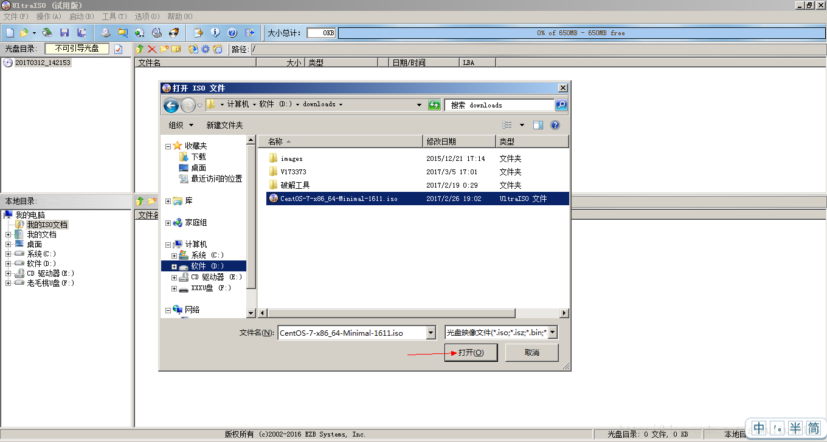Click the Save floppy-disk icon in toolbar
Image resolution: width=827 pixels, height=442 pixels.
(x=64, y=33)
